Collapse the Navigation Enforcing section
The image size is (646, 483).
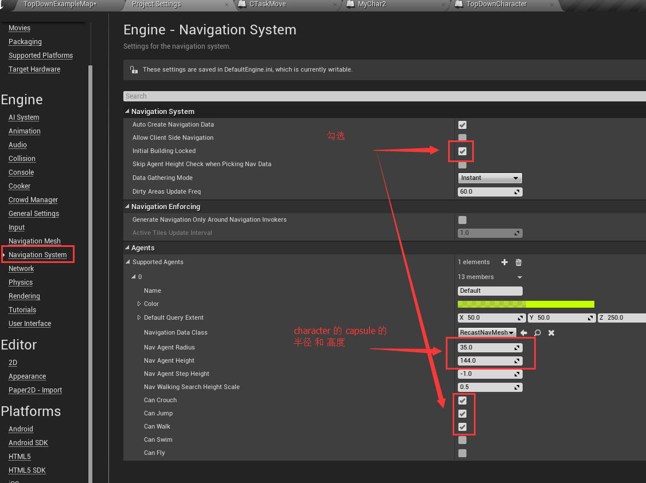point(127,206)
